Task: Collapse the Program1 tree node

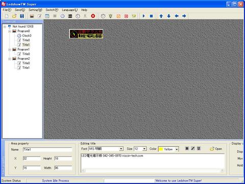Action: pos(10,49)
